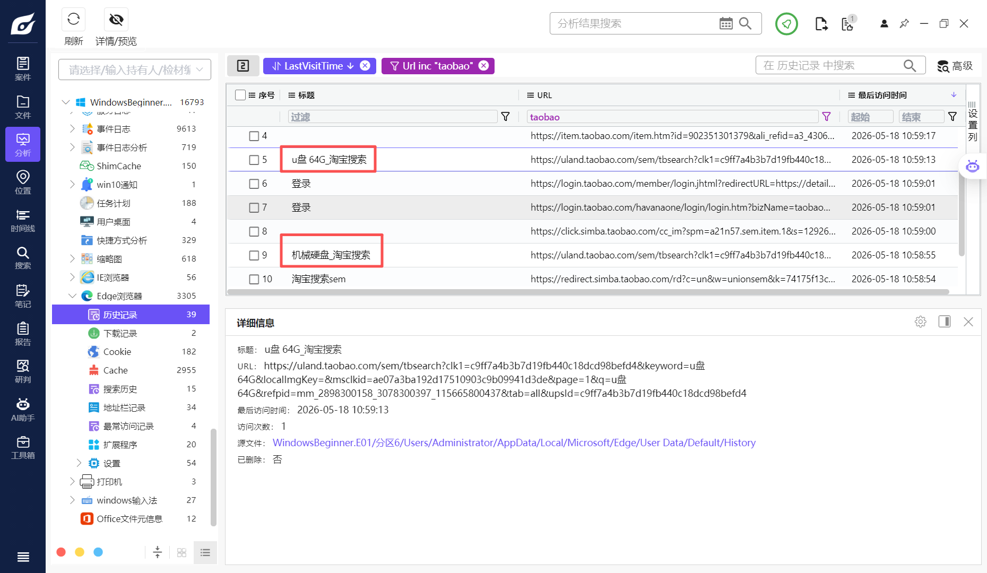Collapse the WindowsBeginner root node
The width and height of the screenshot is (987, 573).
(66, 102)
